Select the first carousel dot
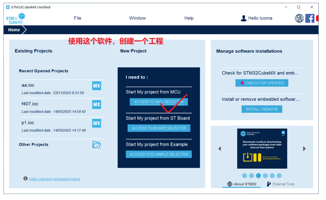The height and width of the screenshot is (200, 326). pos(245,176)
